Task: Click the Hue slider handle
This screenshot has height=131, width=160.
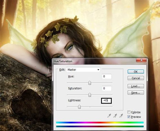Action: point(90,83)
